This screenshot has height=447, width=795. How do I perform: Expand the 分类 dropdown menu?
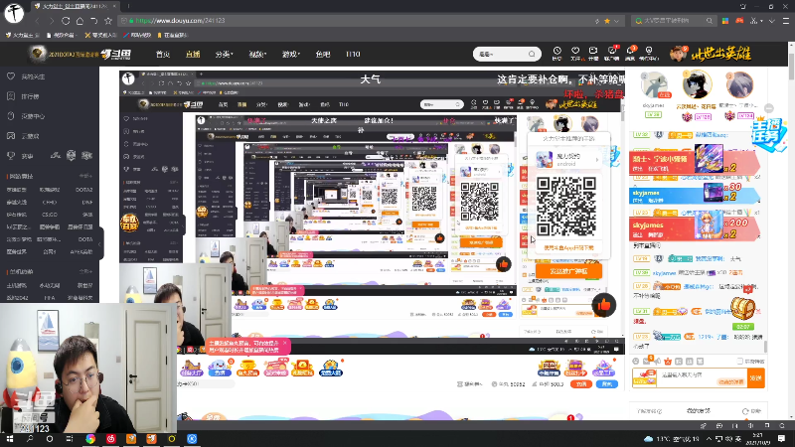224,54
